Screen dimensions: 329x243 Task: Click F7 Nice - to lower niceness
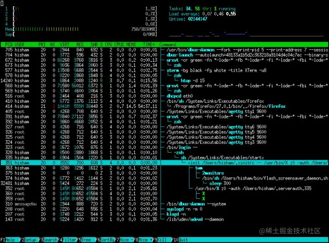pos(124,240)
